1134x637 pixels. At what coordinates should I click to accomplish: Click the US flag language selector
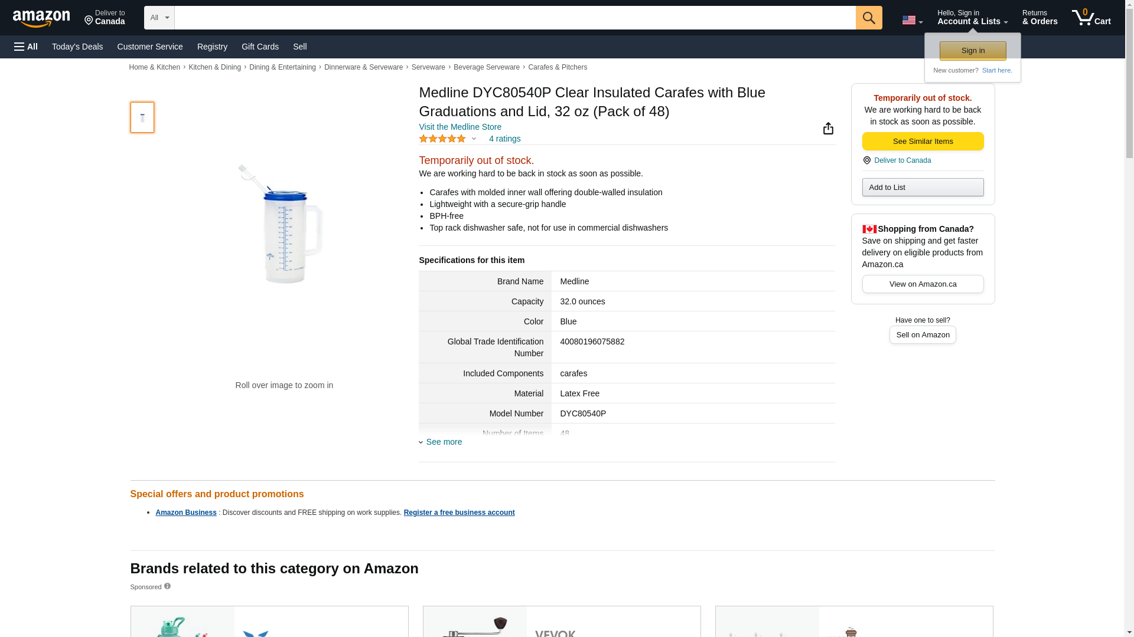tap(912, 20)
